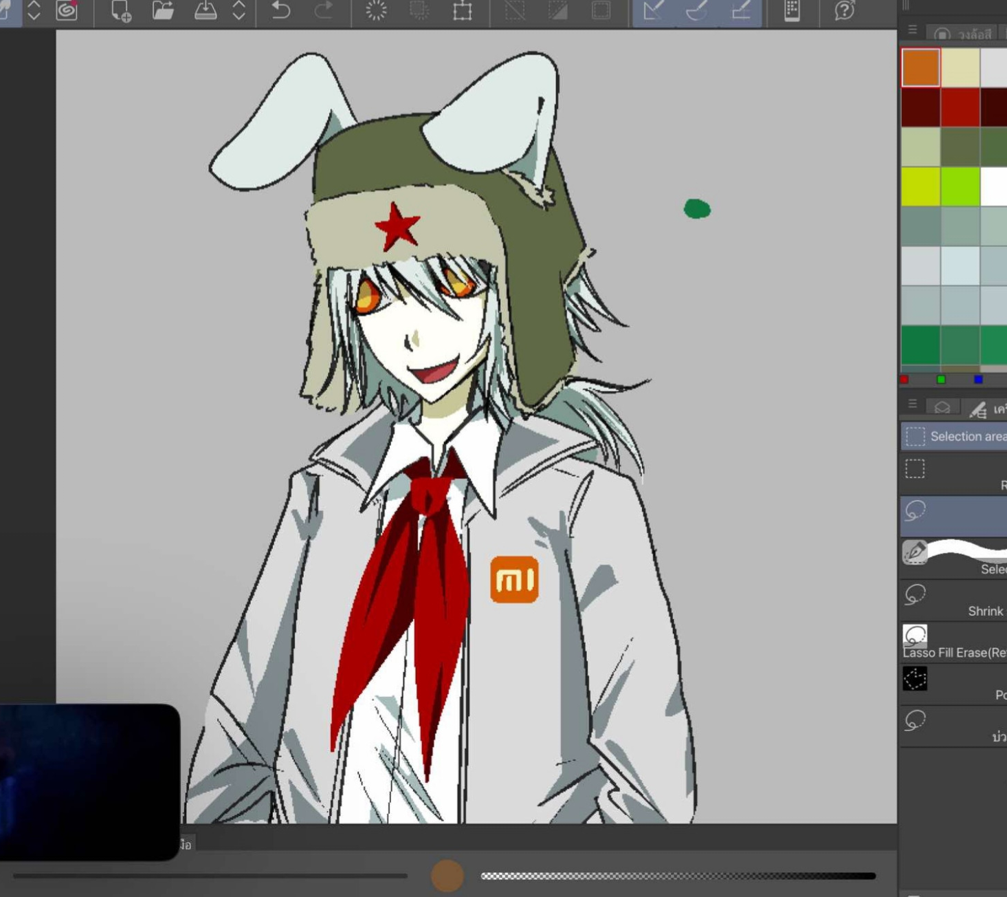The width and height of the screenshot is (1007, 897).
Task: Open a file using the folder icon
Action: point(163,10)
